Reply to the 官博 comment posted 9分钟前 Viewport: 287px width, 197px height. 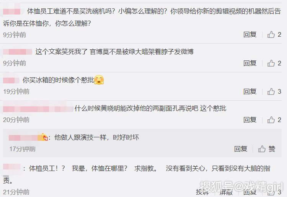click(250, 63)
